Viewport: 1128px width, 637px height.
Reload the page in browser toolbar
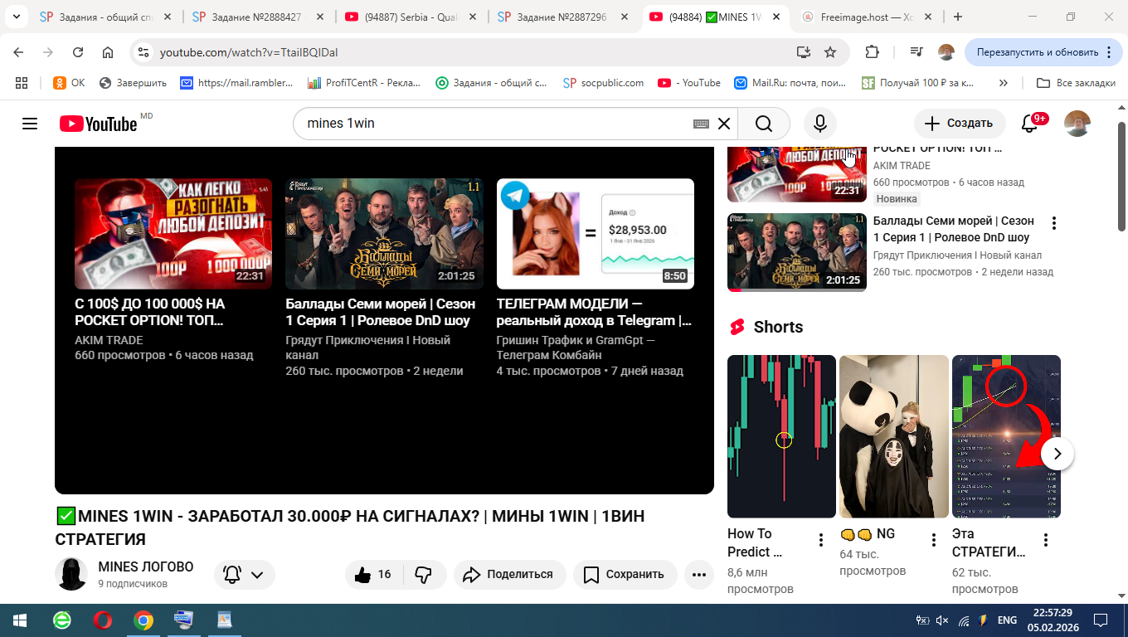tap(78, 52)
